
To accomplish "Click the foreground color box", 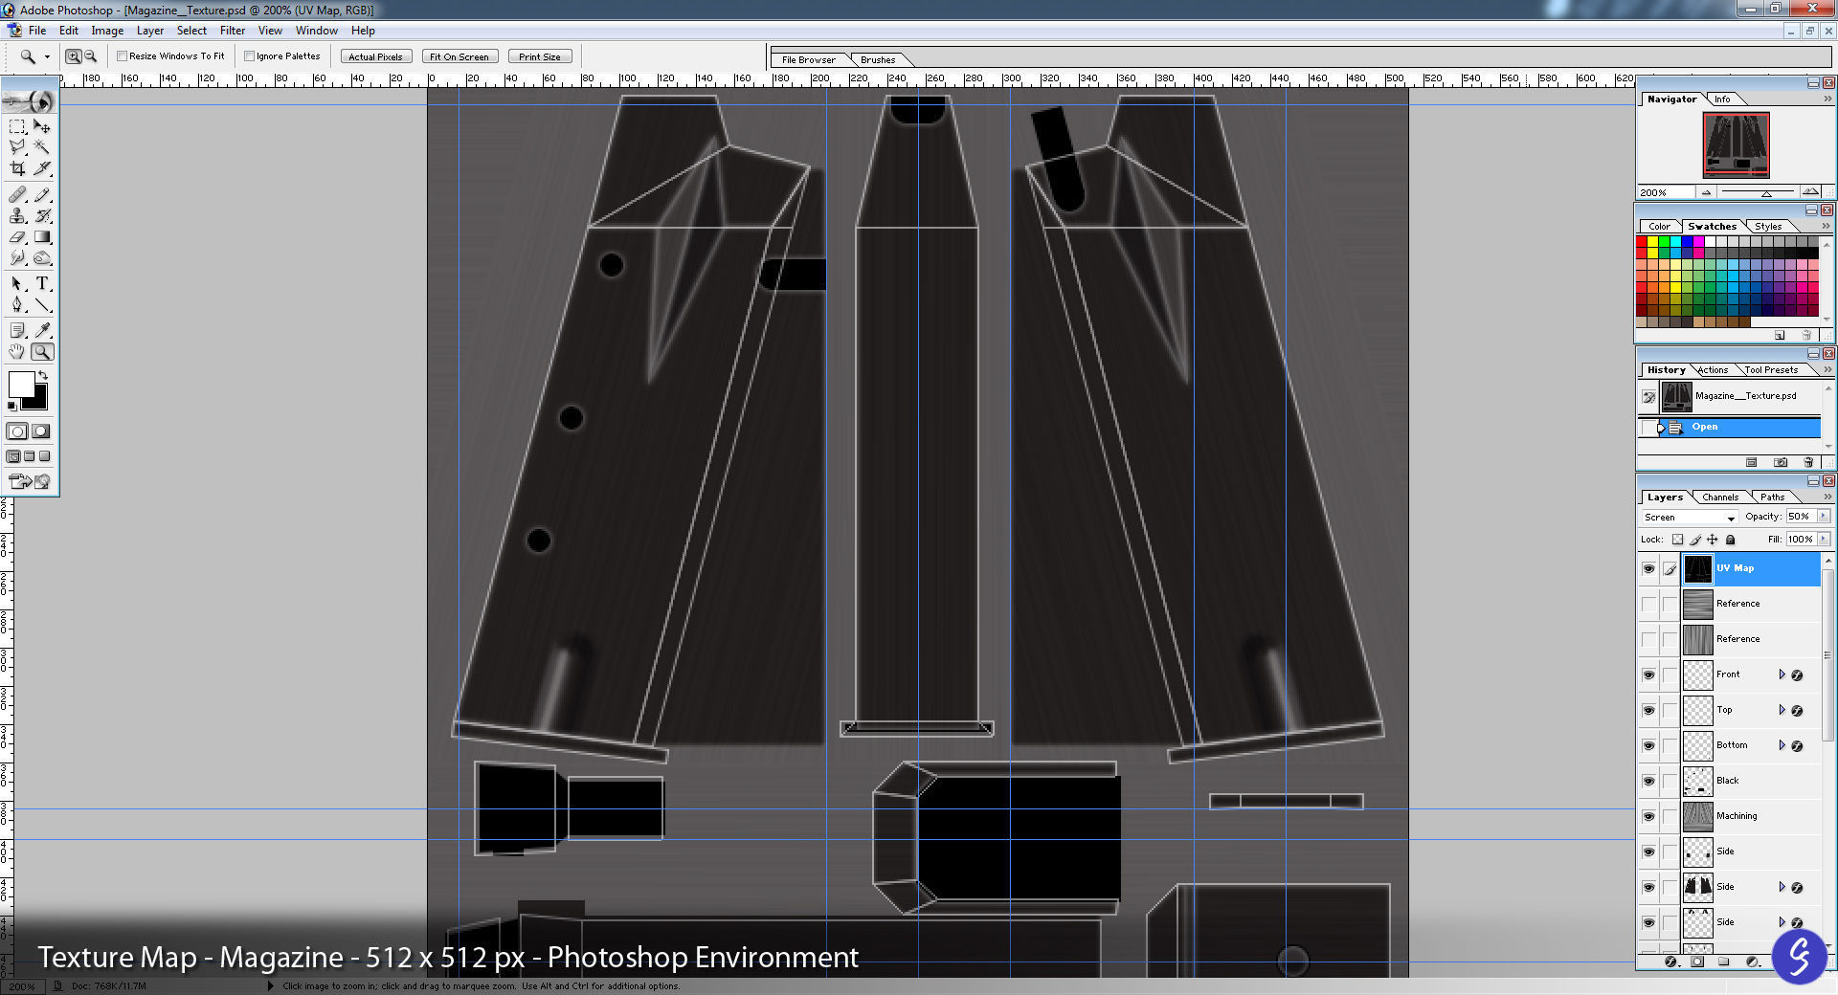I will click(x=21, y=383).
